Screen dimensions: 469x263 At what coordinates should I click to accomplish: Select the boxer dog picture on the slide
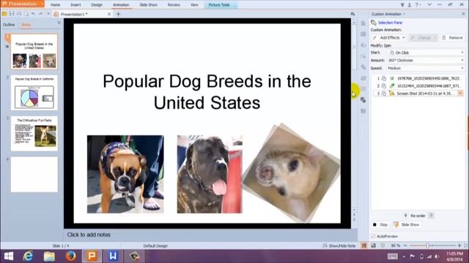[x=125, y=174]
